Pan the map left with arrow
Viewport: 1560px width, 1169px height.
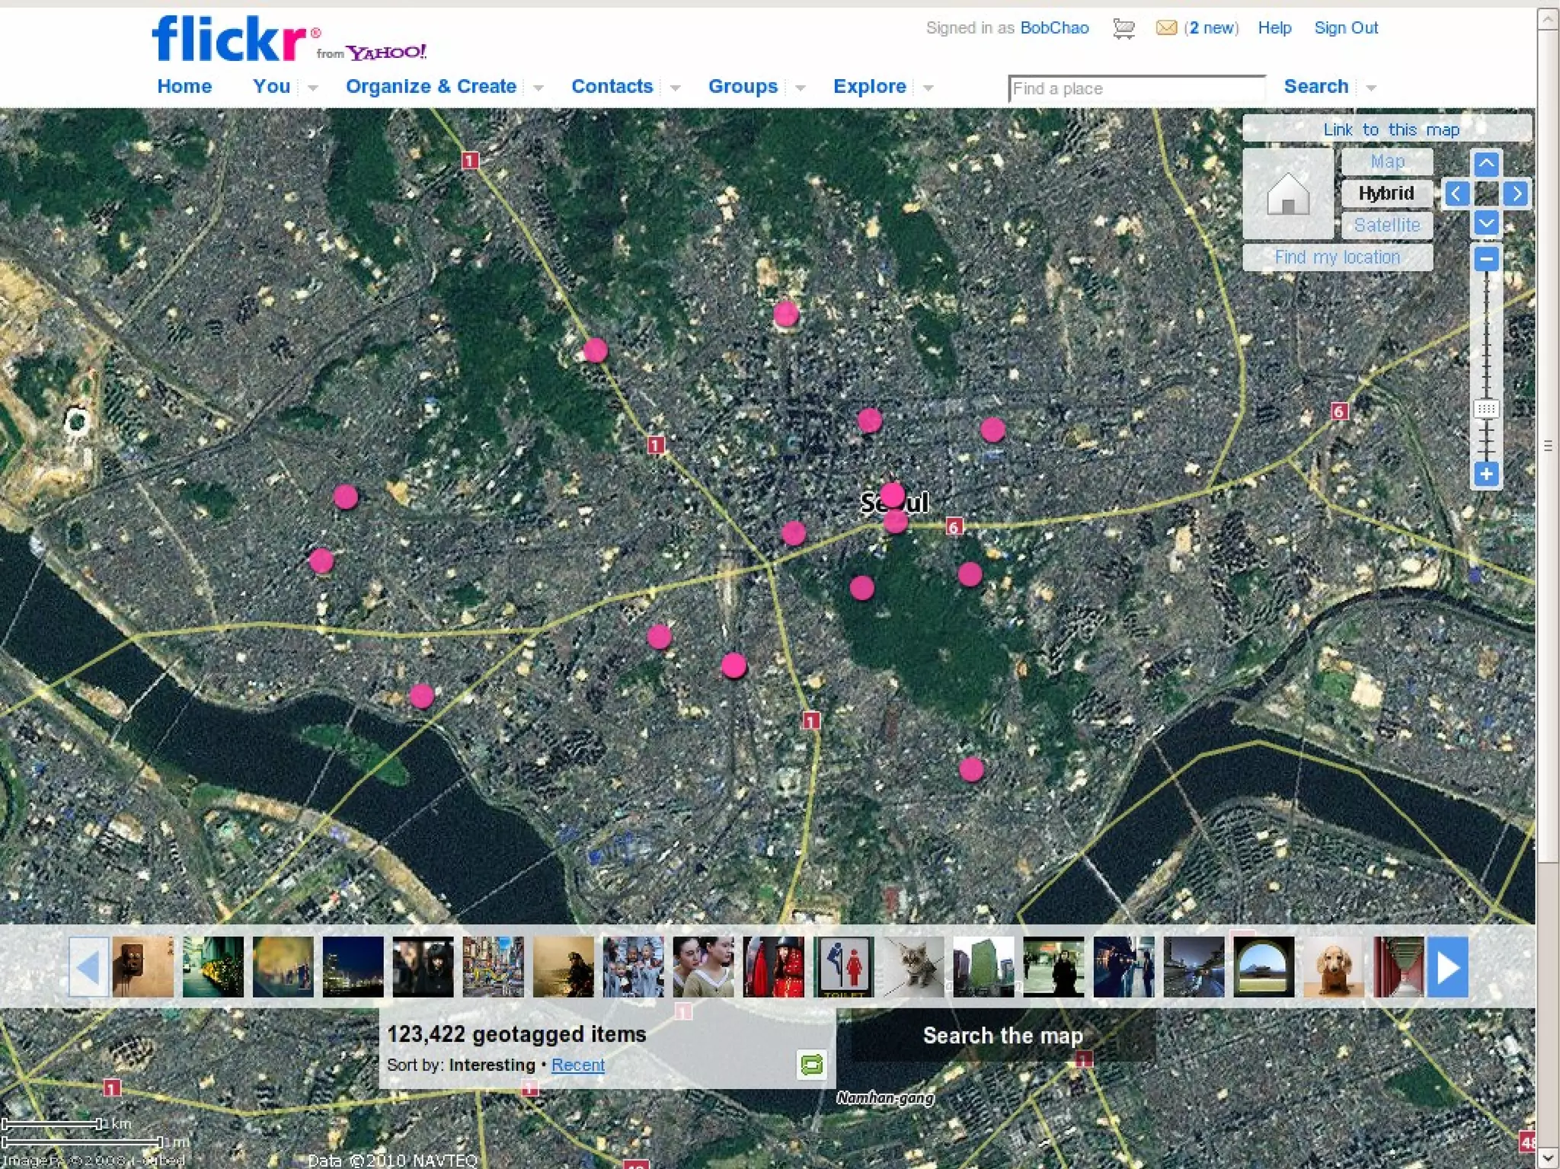point(1456,193)
